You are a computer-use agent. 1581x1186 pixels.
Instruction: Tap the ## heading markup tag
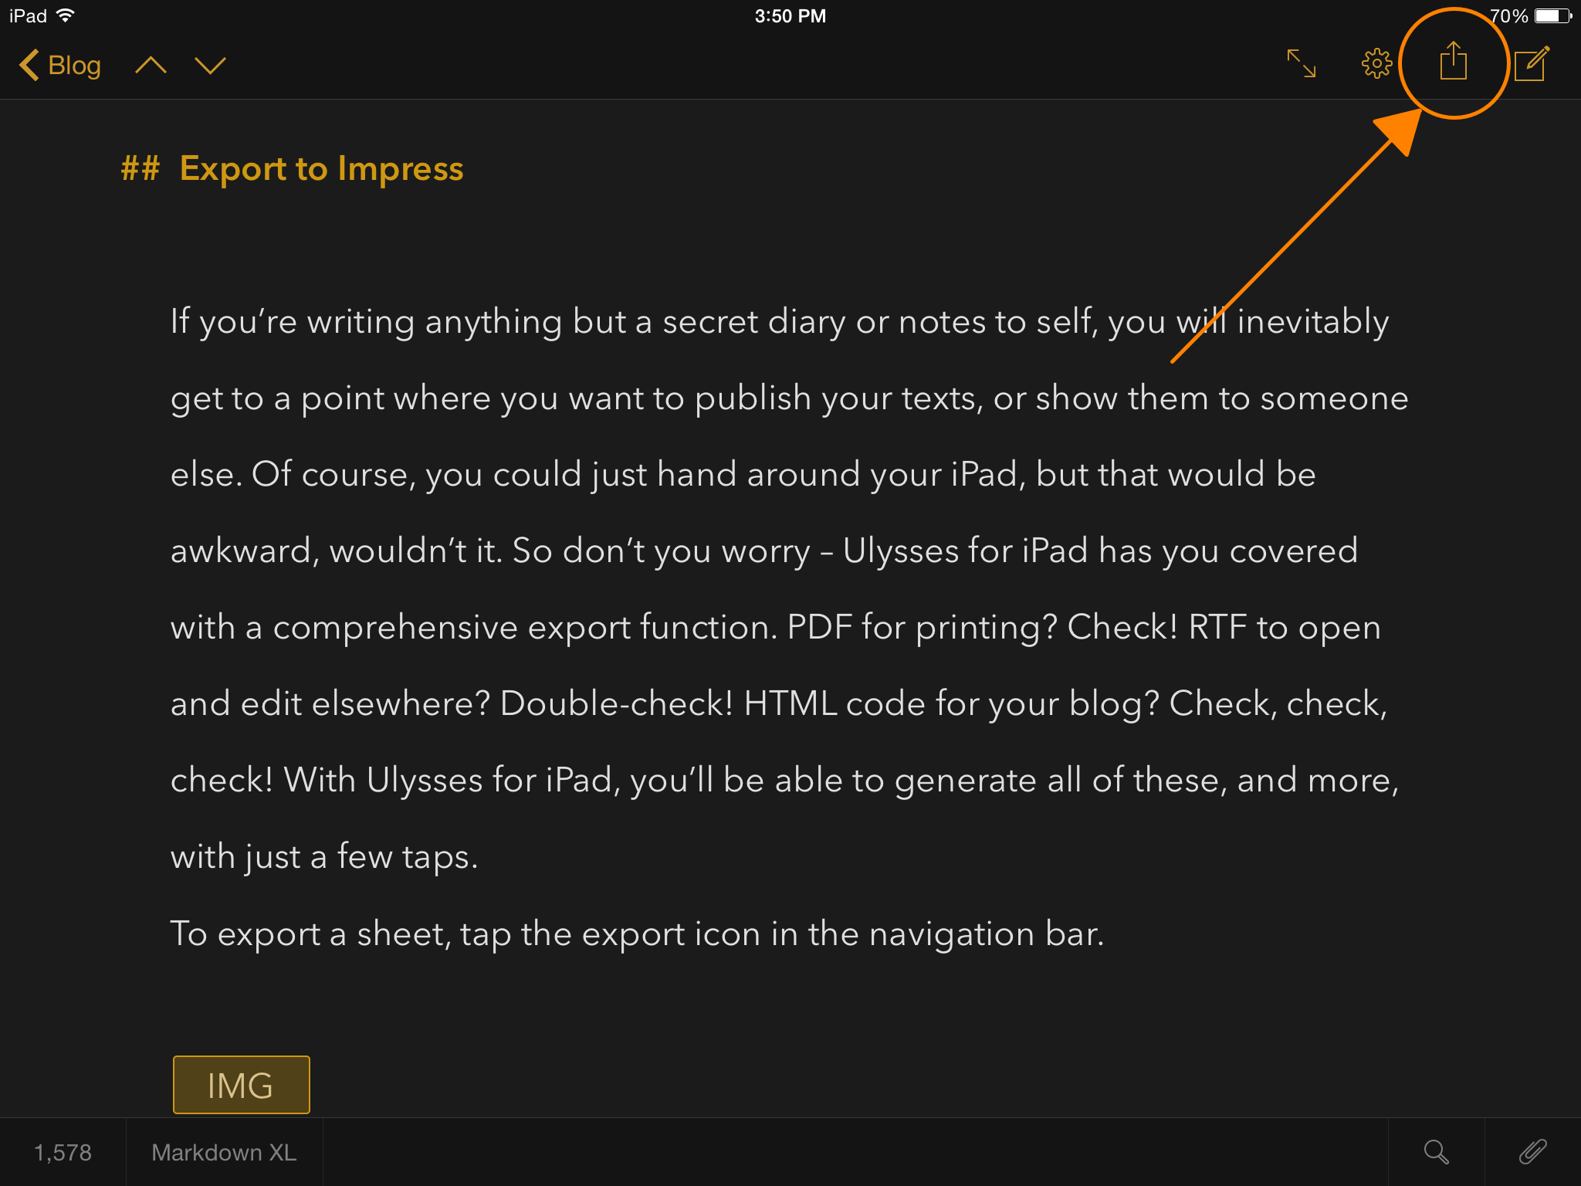(140, 168)
